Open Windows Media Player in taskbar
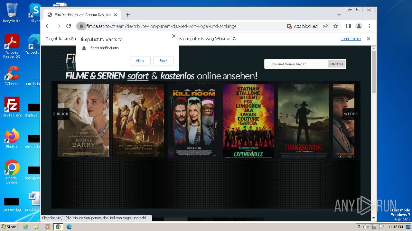The width and height of the screenshot is (412, 231). click(47, 227)
